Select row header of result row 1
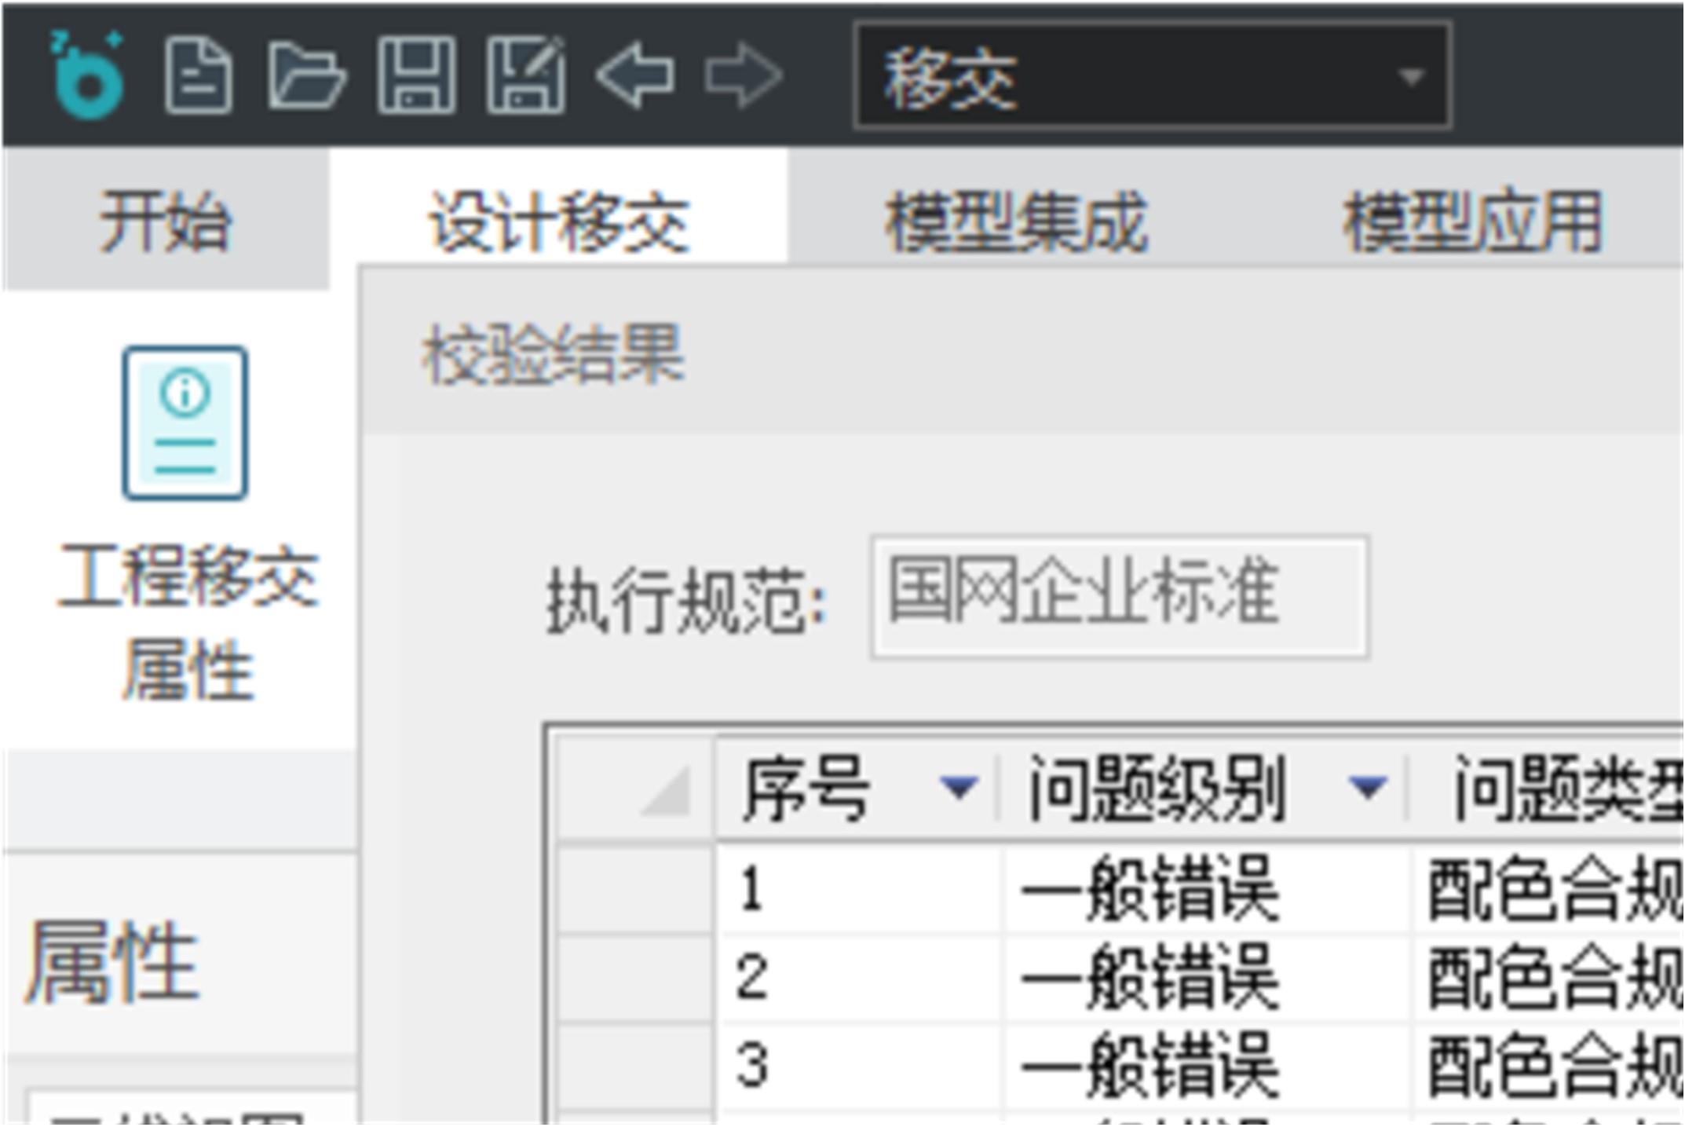 (x=634, y=891)
